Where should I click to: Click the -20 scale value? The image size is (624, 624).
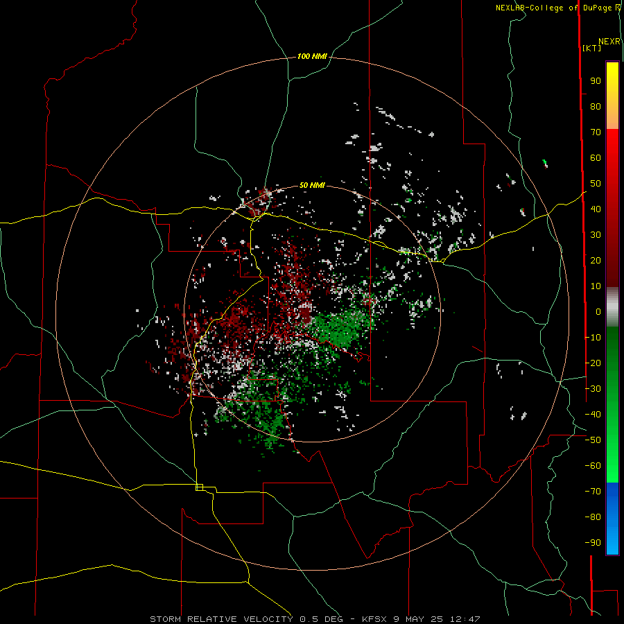pyautogui.click(x=593, y=363)
